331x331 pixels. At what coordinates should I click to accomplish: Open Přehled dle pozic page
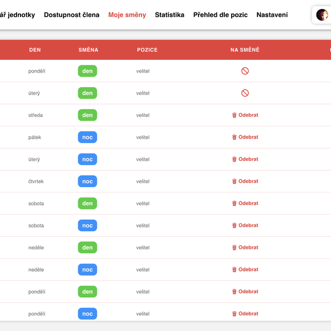[x=220, y=15]
